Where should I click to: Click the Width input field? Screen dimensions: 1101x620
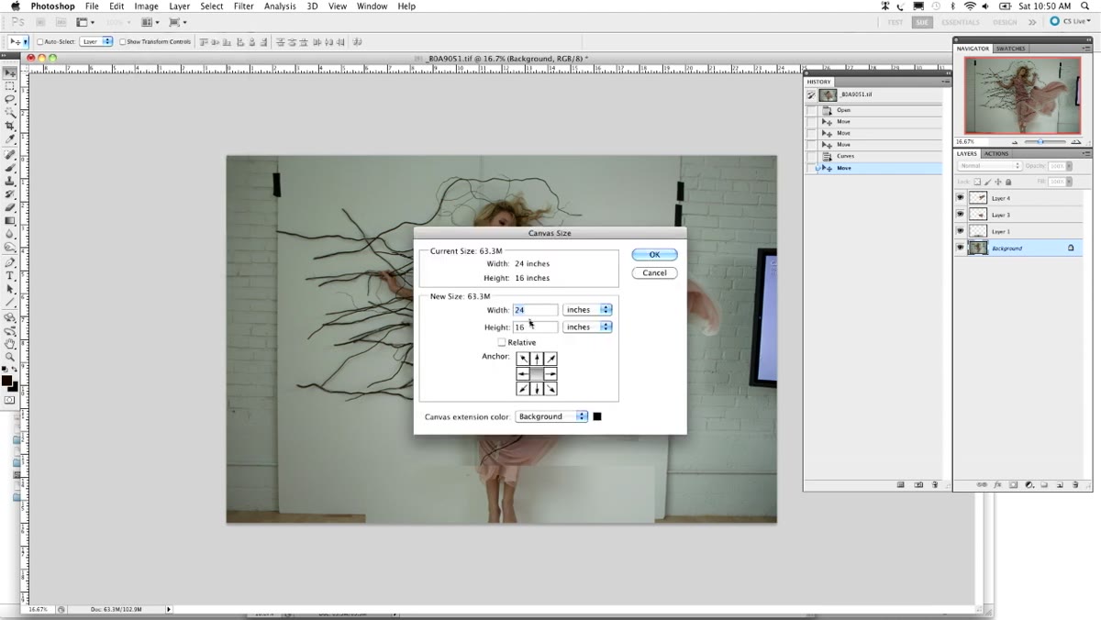(x=535, y=310)
